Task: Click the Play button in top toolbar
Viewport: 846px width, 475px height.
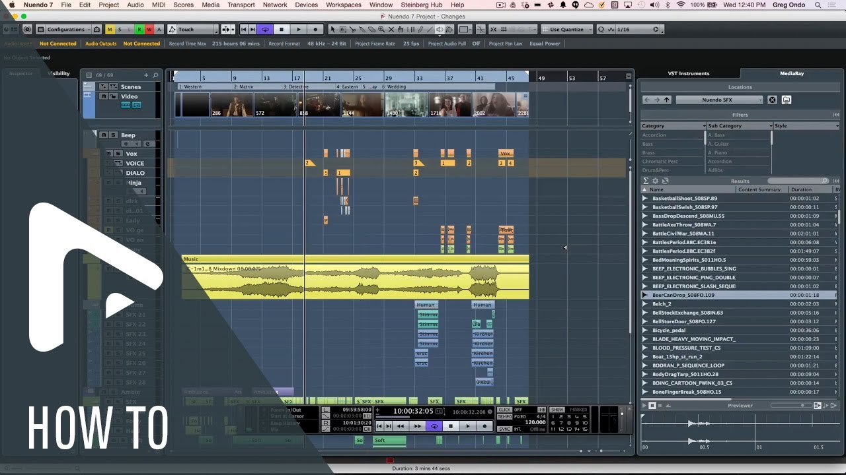Action: [x=299, y=29]
